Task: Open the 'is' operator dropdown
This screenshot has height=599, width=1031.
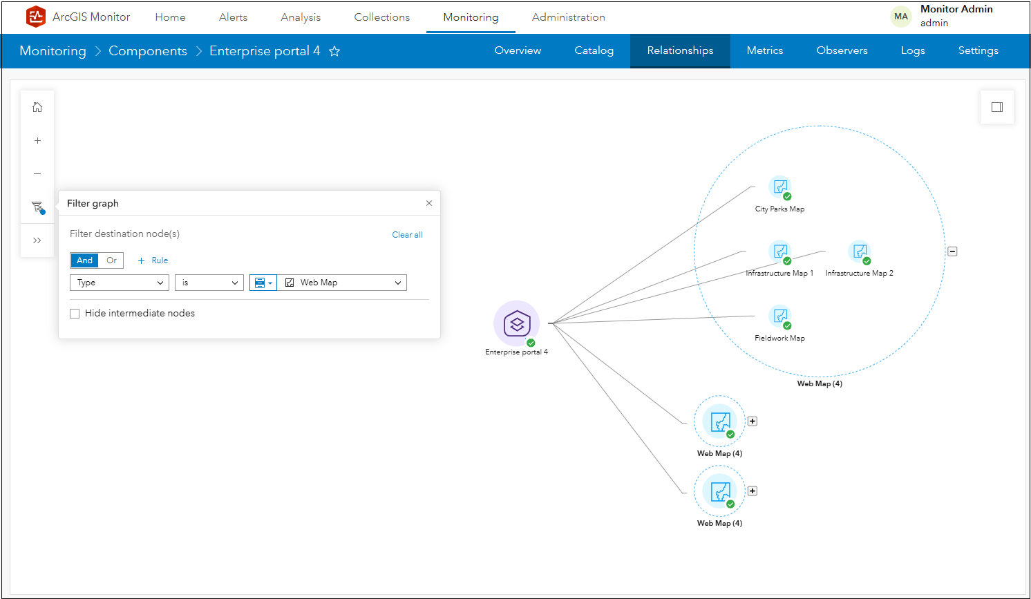Action: [x=209, y=283]
